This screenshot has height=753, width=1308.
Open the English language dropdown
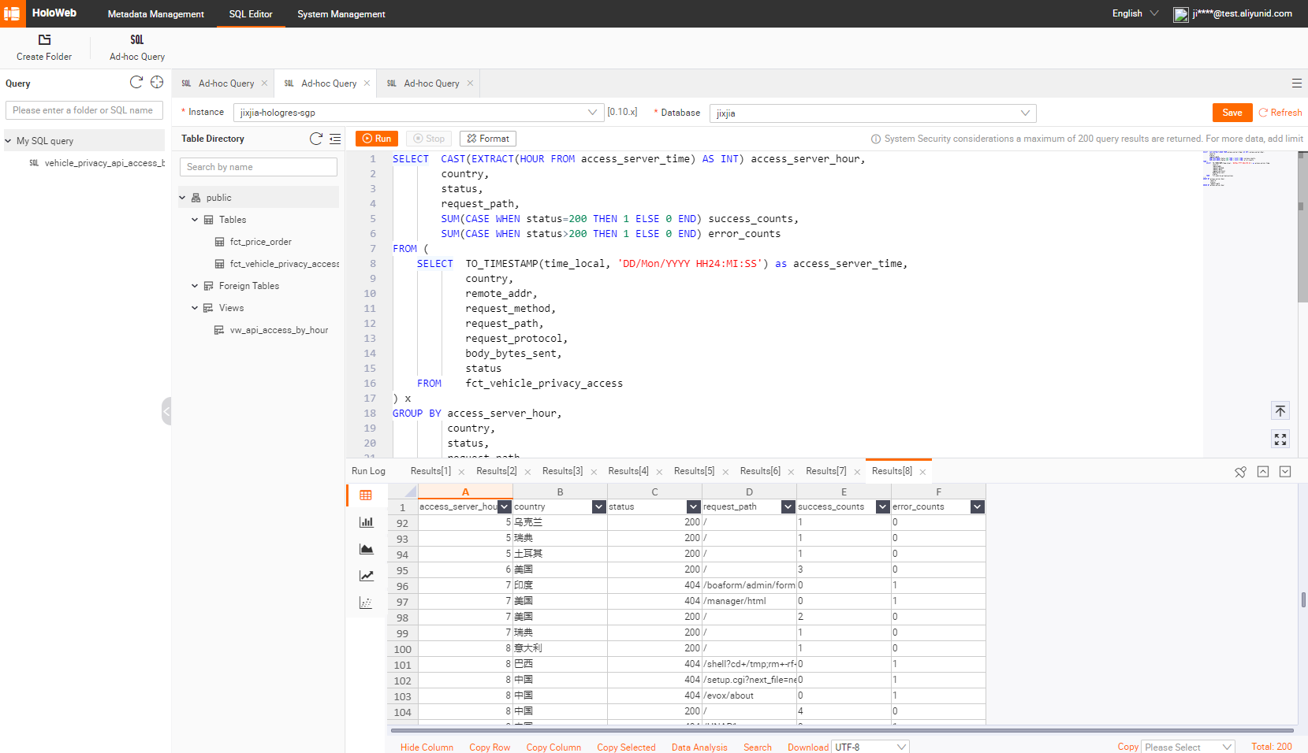click(x=1135, y=13)
